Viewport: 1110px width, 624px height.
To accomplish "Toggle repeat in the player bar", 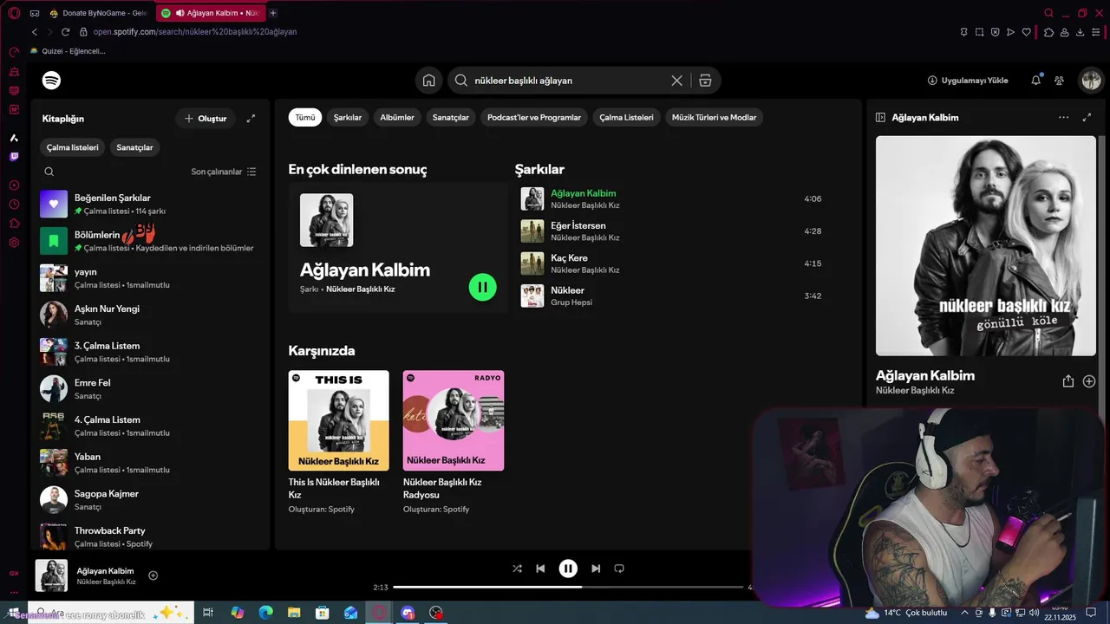I will [x=619, y=569].
